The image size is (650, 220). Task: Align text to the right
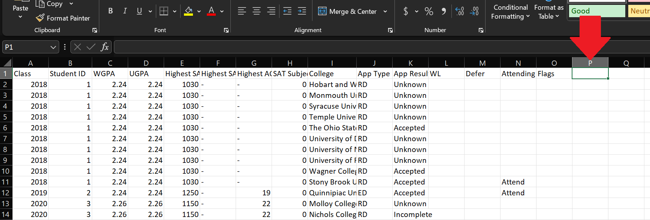click(x=271, y=11)
